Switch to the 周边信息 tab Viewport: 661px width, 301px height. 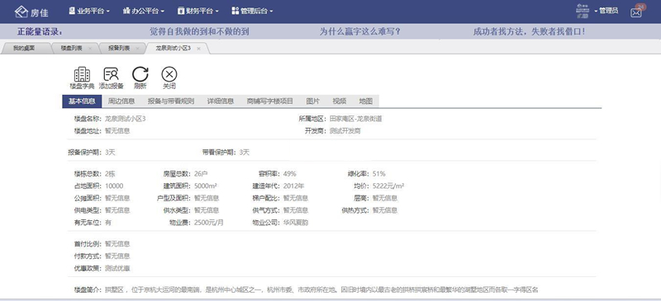click(121, 101)
